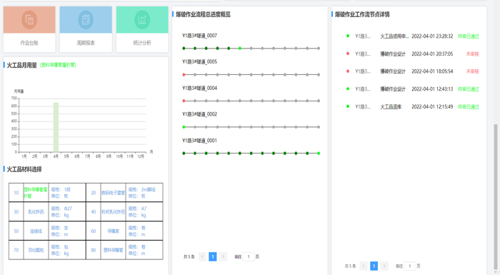The height and width of the screenshot is (275, 500).
Task: Focus the go-to page input in node details
Action: [x=410, y=266]
